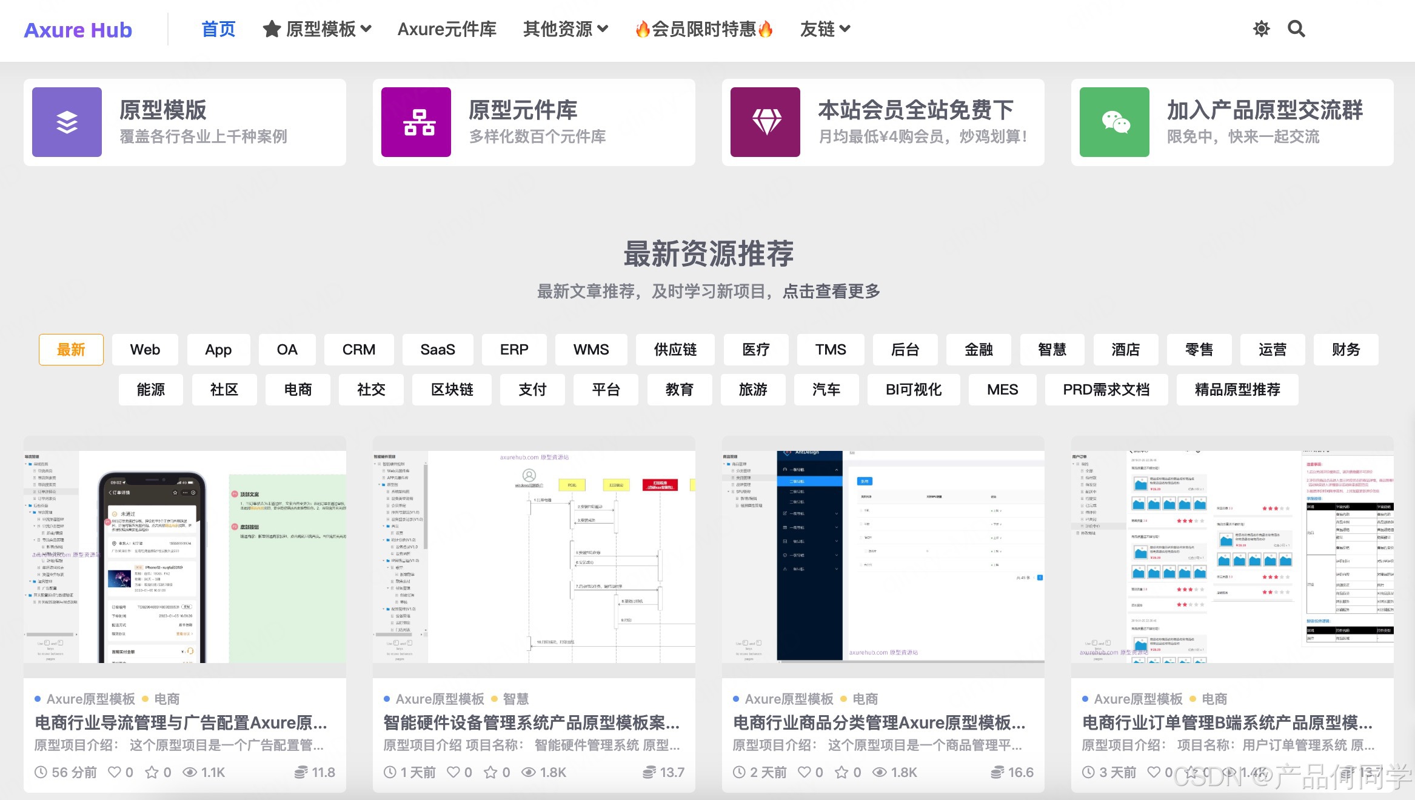The width and height of the screenshot is (1415, 800).
Task: Click the coins price icon on 智能硬件 card
Action: click(649, 772)
